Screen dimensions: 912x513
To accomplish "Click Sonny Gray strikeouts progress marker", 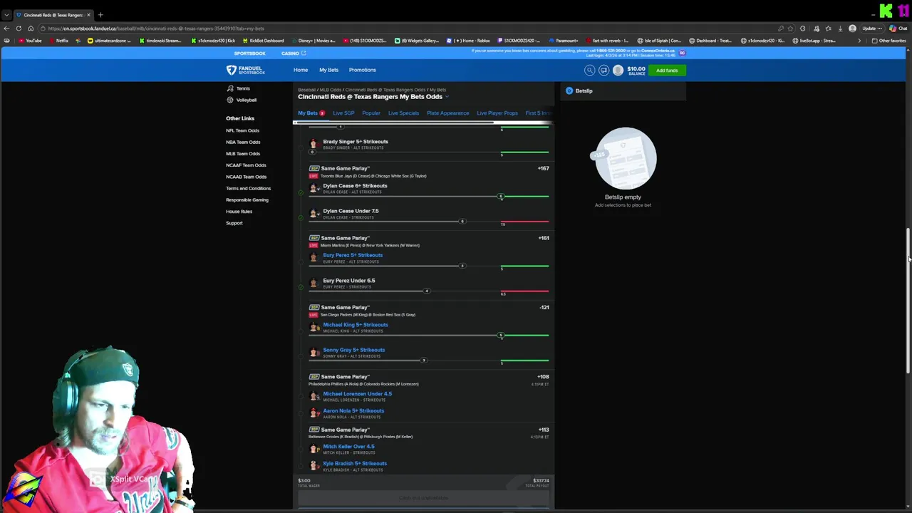I will tap(424, 361).
